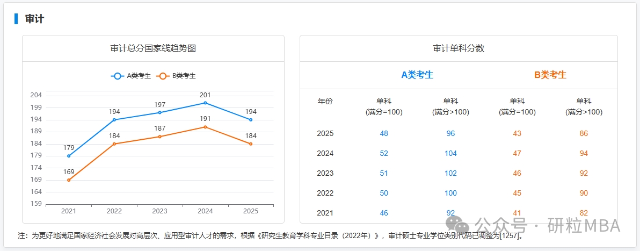
Task: Click the 2023 row B类 score 46
Action: [517, 173]
